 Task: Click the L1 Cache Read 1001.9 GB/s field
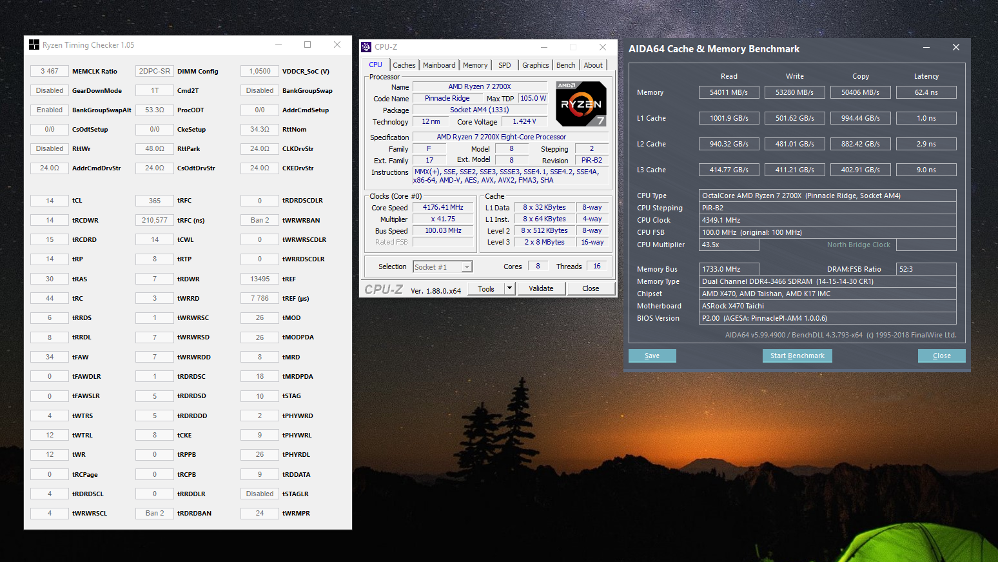(729, 118)
